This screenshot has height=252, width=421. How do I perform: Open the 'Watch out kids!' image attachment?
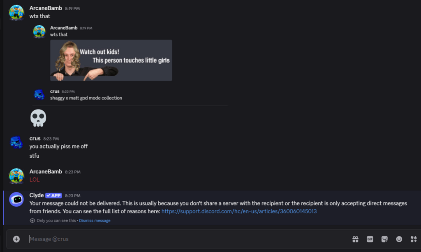coord(111,60)
